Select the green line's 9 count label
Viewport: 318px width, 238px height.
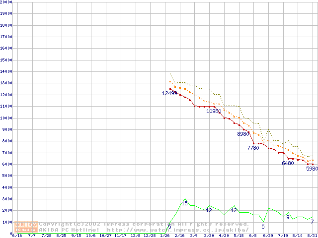point(288,217)
